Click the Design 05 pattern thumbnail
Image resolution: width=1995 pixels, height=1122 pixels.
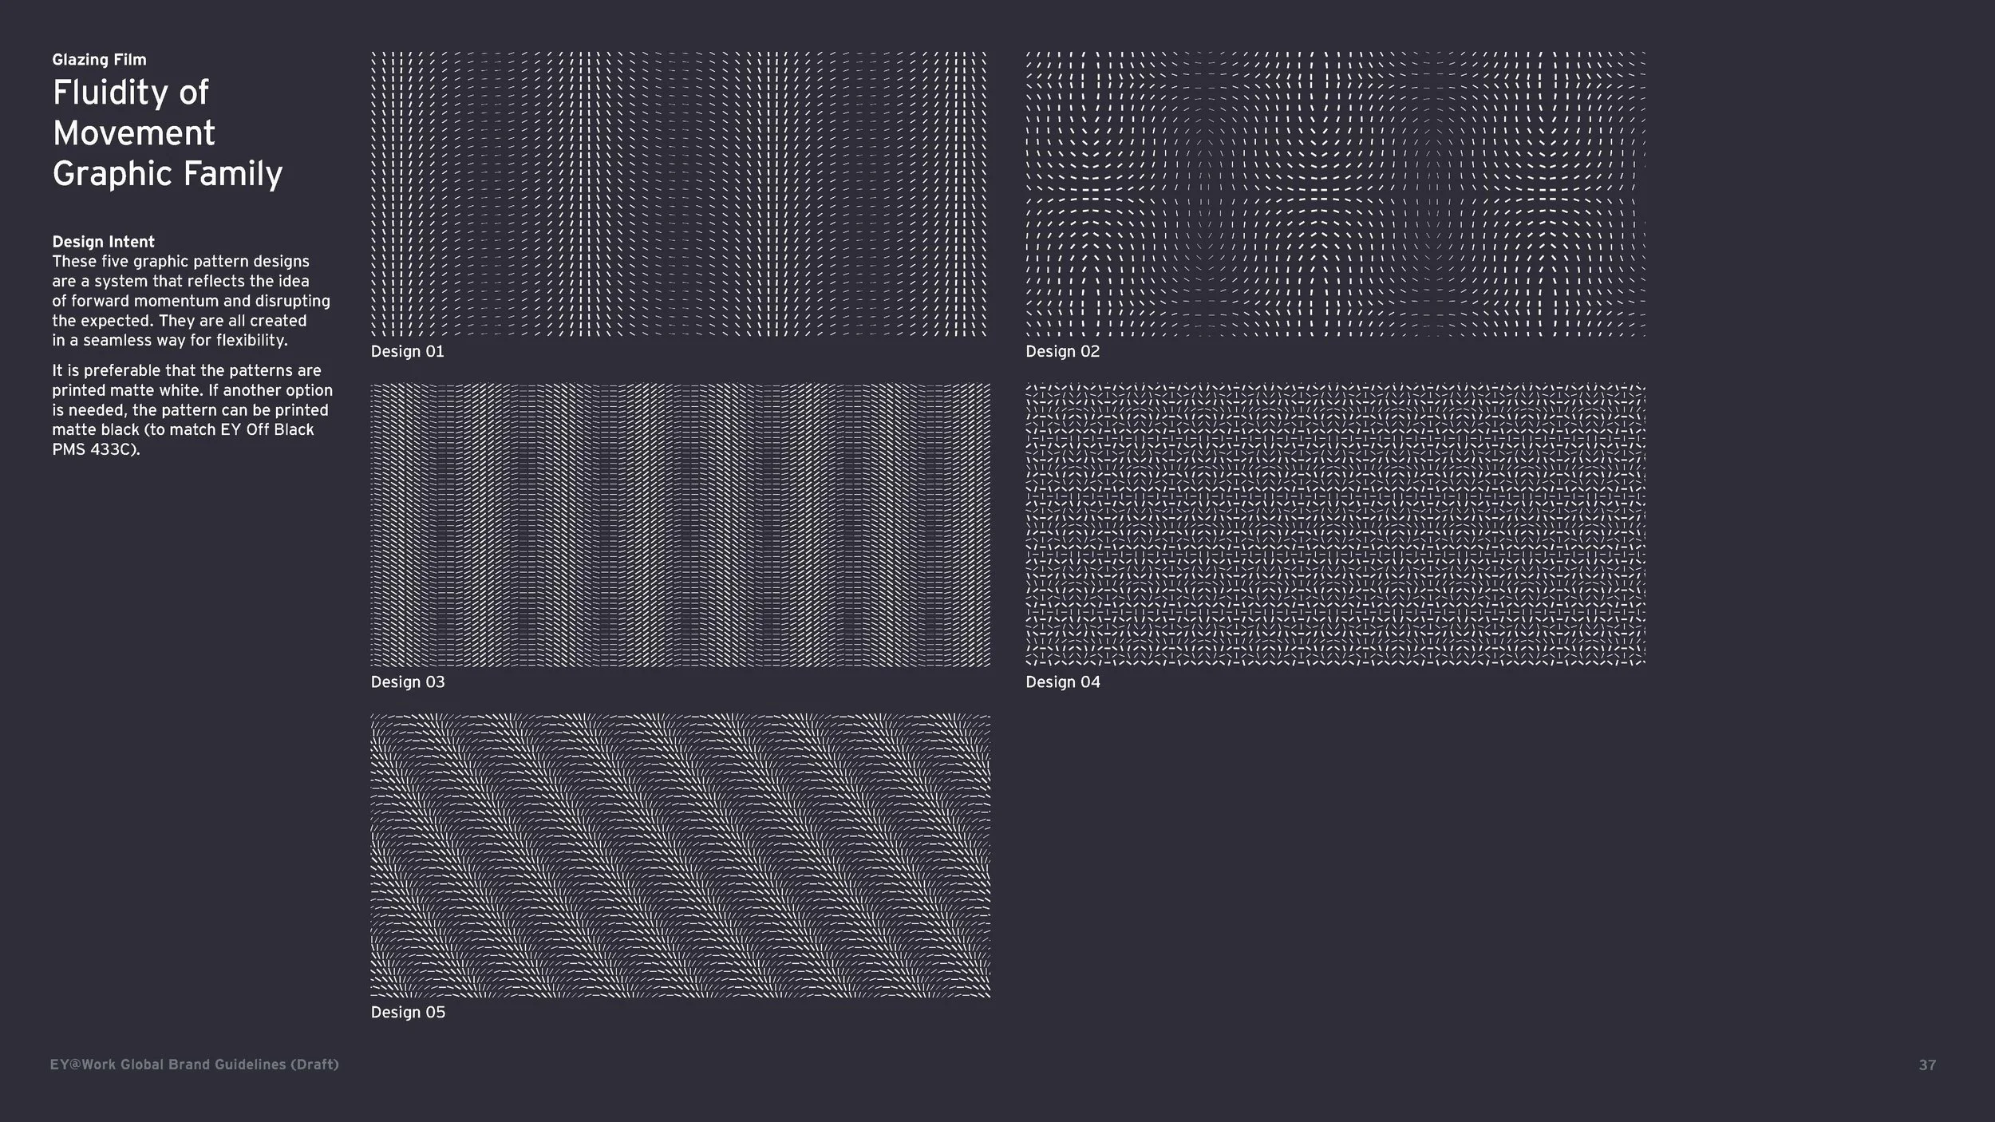point(680,855)
